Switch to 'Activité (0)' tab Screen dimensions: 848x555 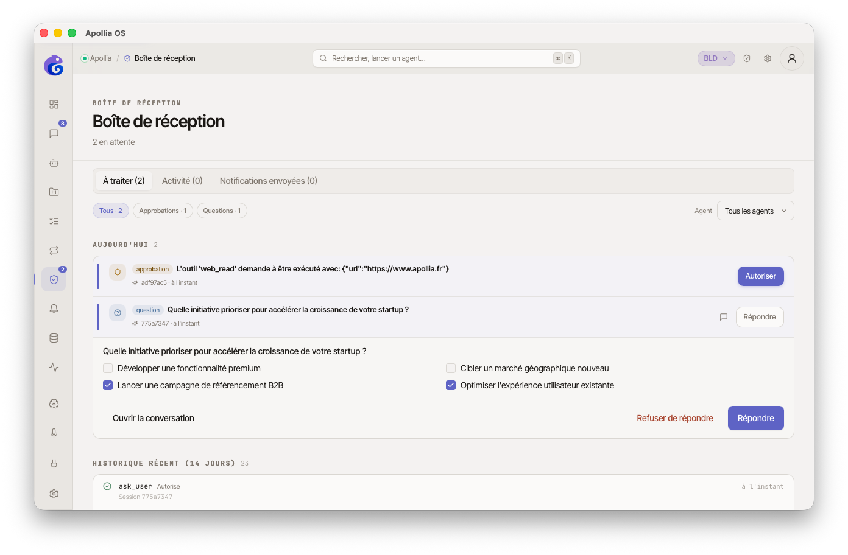point(182,181)
